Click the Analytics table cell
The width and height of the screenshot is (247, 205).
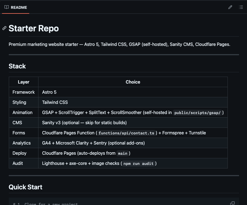pos(24,143)
